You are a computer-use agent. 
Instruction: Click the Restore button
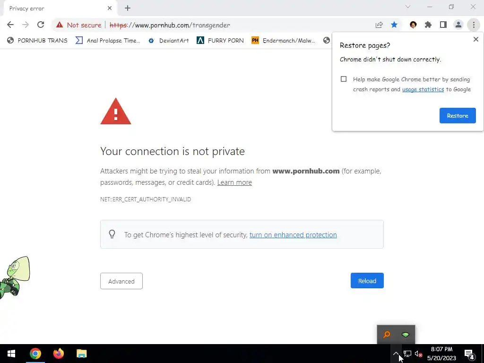pyautogui.click(x=458, y=115)
